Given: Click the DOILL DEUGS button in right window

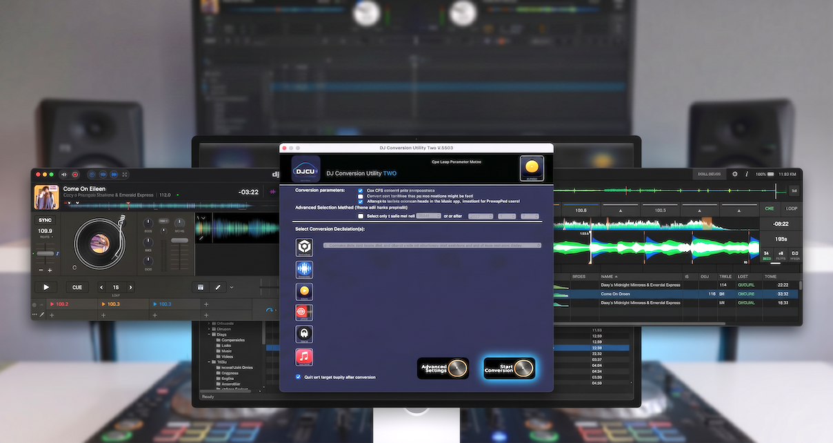Looking at the screenshot, I should (x=710, y=174).
